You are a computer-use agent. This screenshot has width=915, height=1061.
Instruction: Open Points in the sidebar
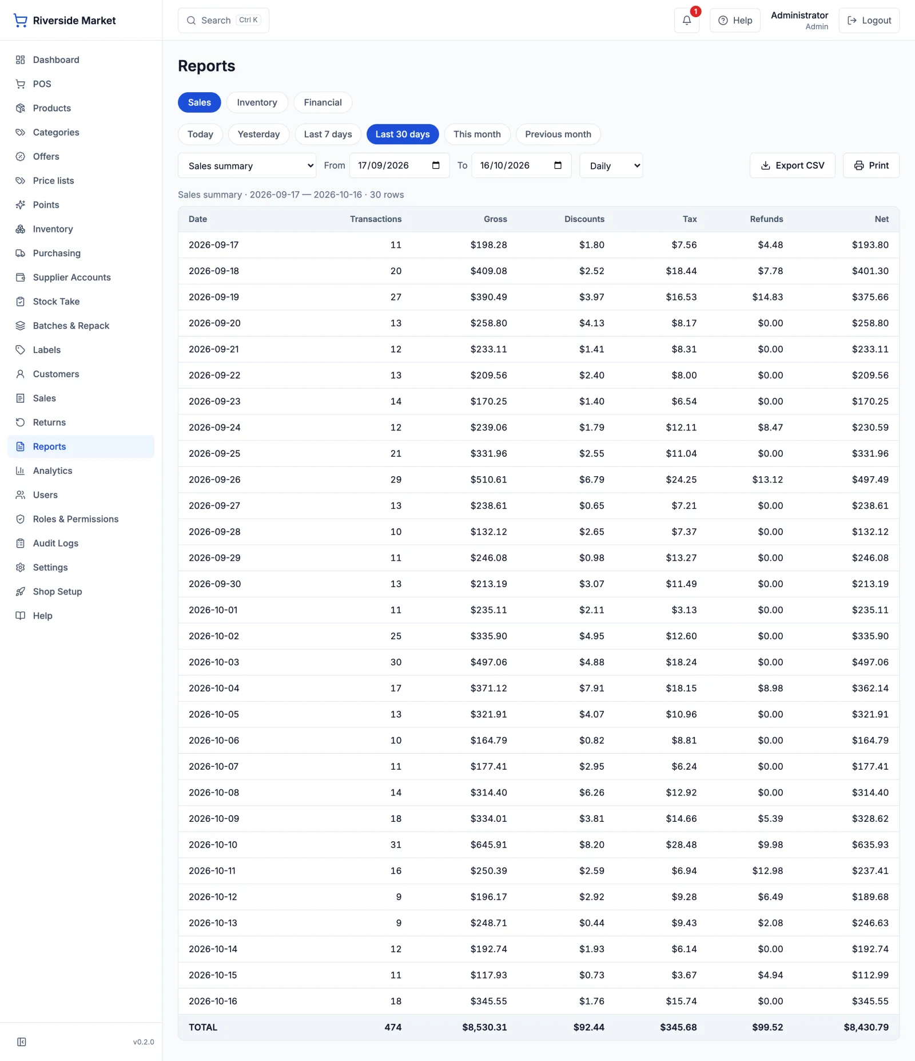pyautogui.click(x=81, y=205)
